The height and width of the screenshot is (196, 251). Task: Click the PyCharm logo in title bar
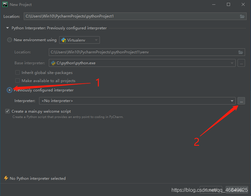(x=5, y=4)
